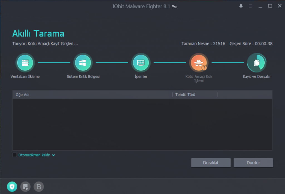Pause the scan with Duraklat
285x194 pixels.
pyautogui.click(x=211, y=163)
